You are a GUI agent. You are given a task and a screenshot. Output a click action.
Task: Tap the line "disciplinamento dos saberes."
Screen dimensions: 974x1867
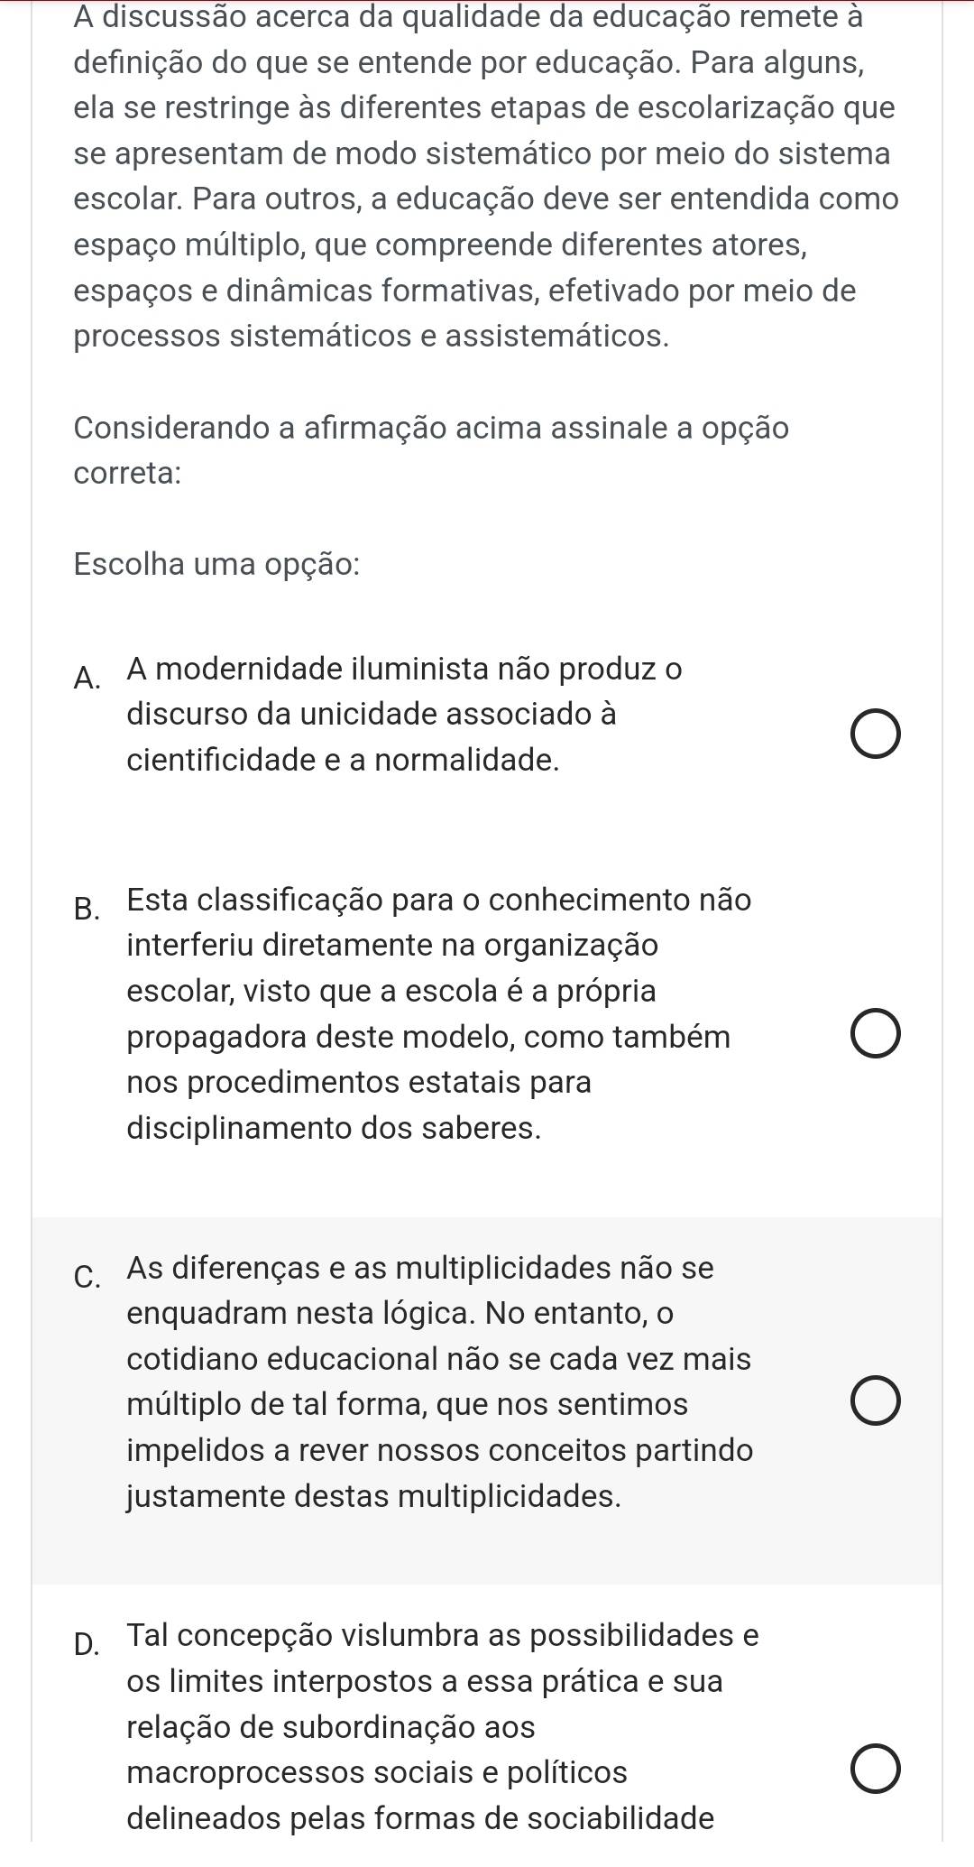pyautogui.click(x=335, y=1128)
